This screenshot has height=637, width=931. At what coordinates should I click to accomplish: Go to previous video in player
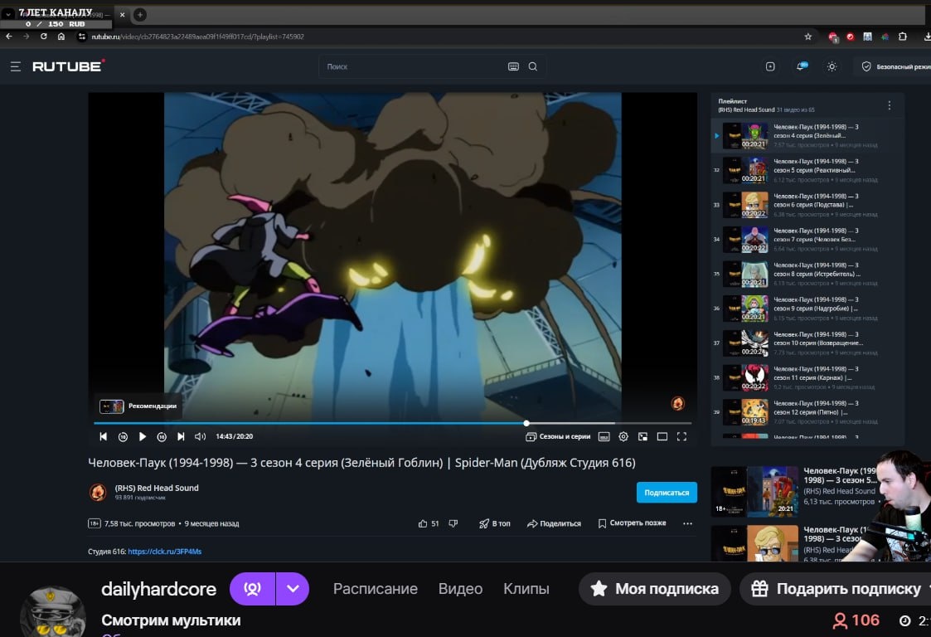(x=104, y=436)
